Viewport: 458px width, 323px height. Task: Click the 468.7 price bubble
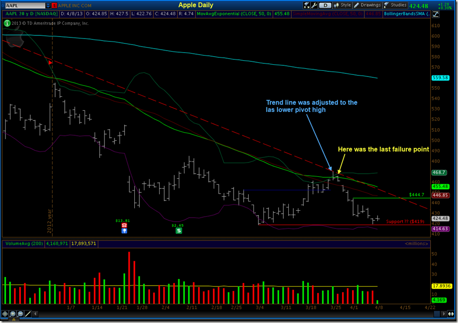tap(439, 173)
